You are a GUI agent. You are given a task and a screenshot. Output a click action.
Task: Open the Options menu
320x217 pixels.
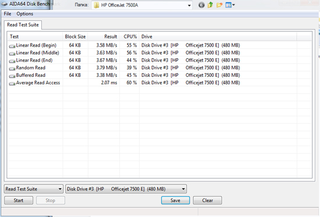pos(25,14)
